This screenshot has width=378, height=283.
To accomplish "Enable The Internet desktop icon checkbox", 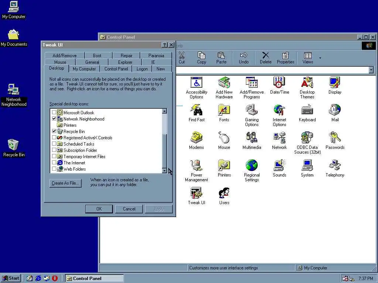I will [x=54, y=163].
